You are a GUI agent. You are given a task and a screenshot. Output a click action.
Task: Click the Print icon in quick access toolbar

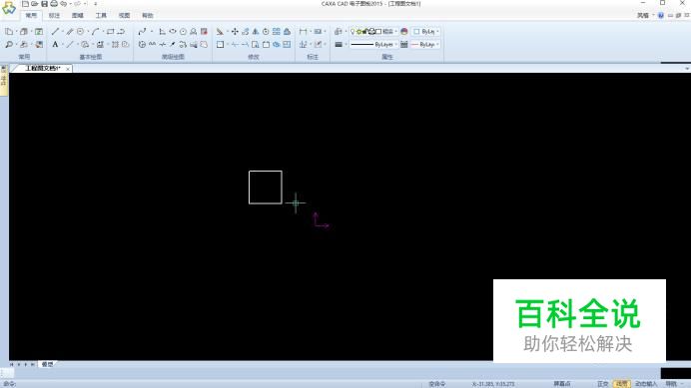point(54,4)
